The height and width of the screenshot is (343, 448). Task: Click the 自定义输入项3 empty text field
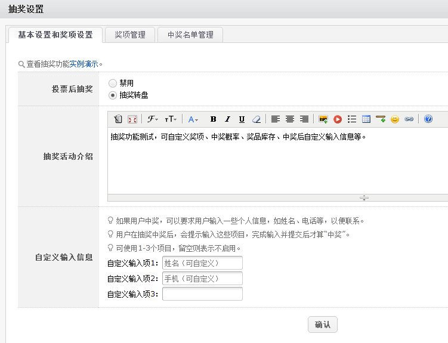tap(202, 293)
